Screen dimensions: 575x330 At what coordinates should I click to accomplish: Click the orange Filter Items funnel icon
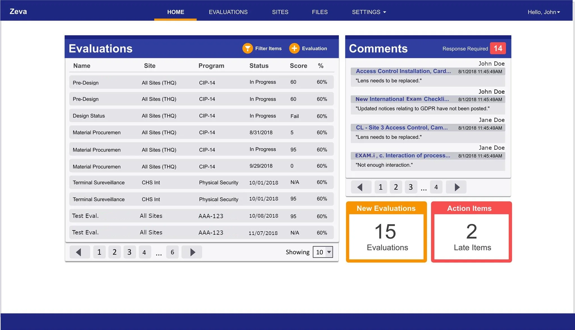[x=247, y=49]
